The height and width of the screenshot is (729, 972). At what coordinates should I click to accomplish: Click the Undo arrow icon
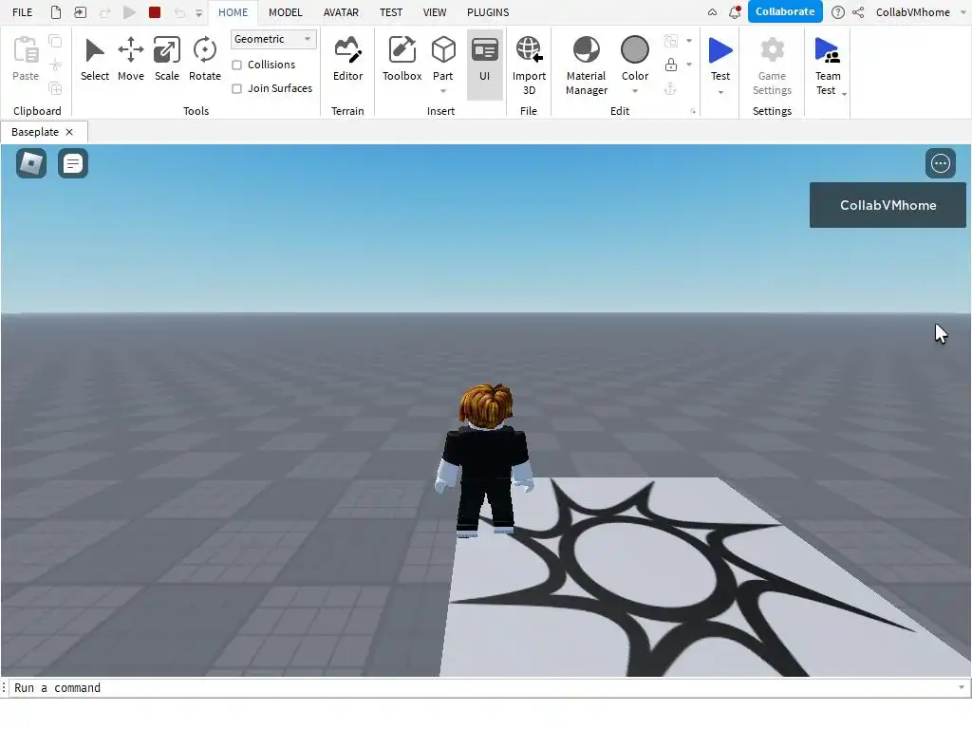pyautogui.click(x=179, y=12)
